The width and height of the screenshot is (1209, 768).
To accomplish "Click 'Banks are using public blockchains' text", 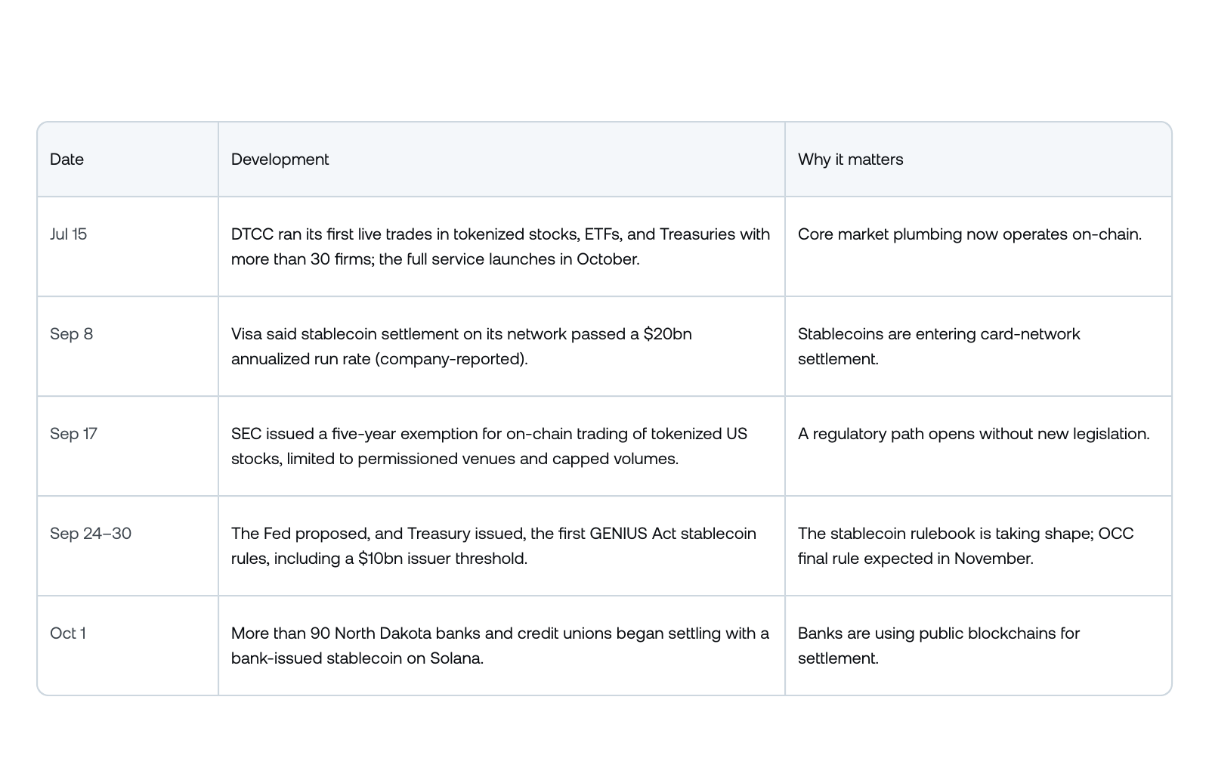I will click(938, 646).
